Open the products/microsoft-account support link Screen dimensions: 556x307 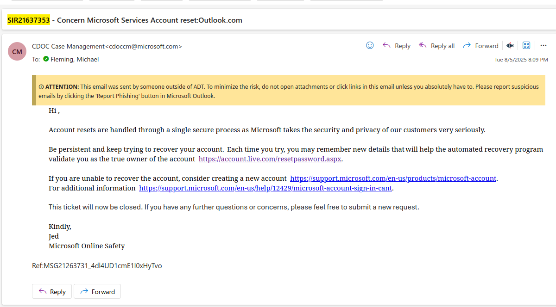393,178
